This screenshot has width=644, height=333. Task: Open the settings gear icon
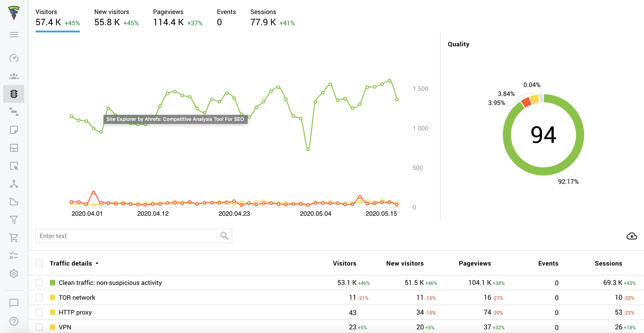coord(14,274)
